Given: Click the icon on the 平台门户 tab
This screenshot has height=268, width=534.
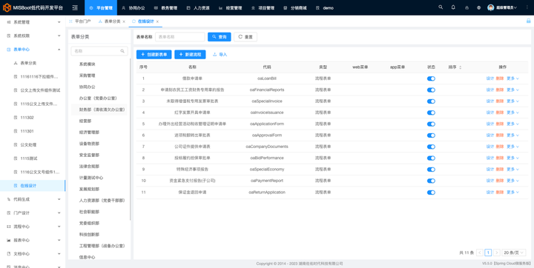Looking at the screenshot, I should tap(71, 21).
